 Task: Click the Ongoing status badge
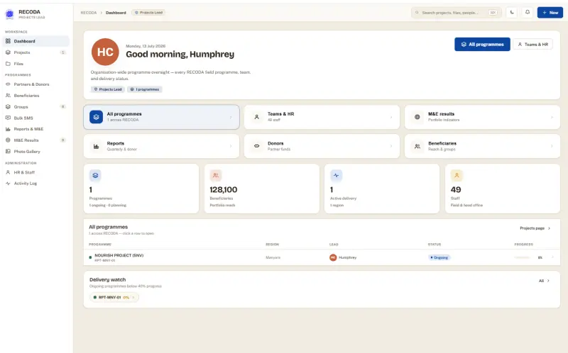click(439, 257)
